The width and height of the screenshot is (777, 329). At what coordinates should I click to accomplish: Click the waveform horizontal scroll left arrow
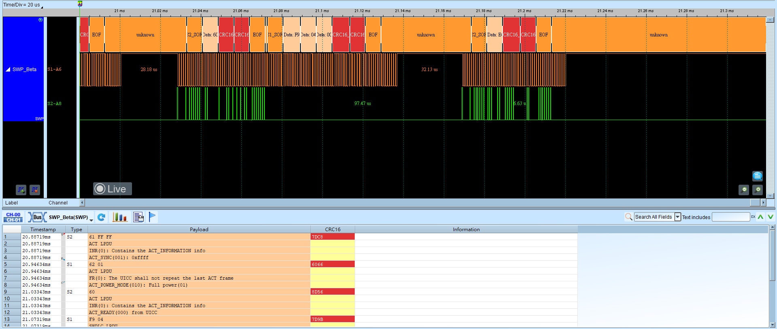(82, 202)
